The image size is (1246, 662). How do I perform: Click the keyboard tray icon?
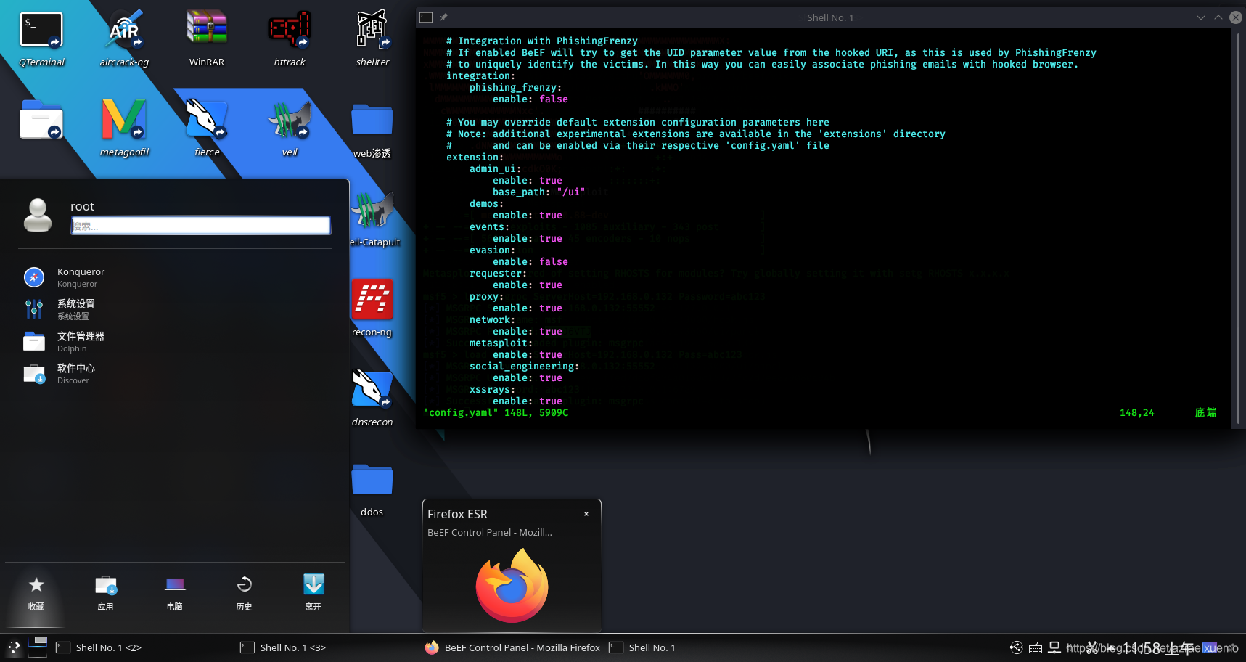pos(1036,647)
